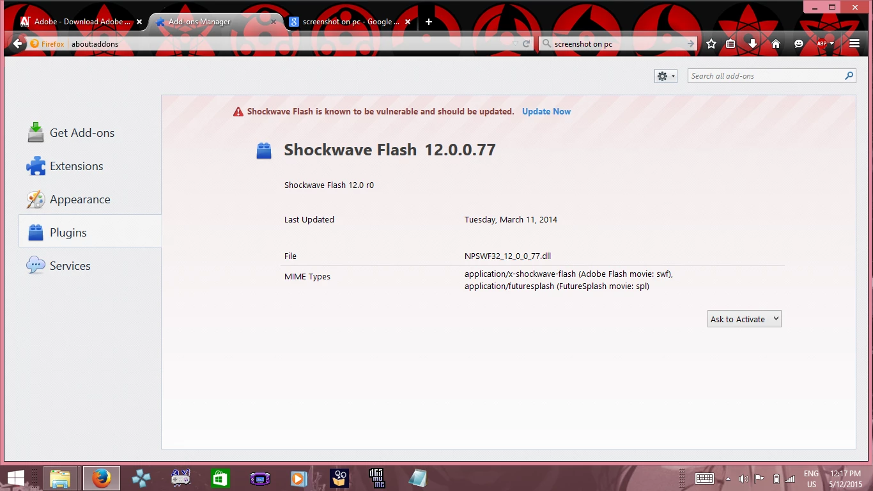Click the search go arrow in search bar

pyautogui.click(x=691, y=44)
